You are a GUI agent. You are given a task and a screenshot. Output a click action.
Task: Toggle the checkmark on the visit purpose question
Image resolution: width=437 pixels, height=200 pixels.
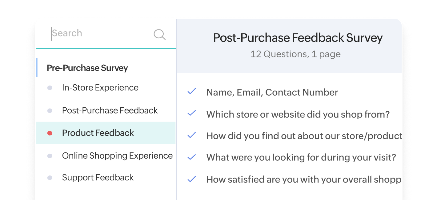(x=191, y=157)
